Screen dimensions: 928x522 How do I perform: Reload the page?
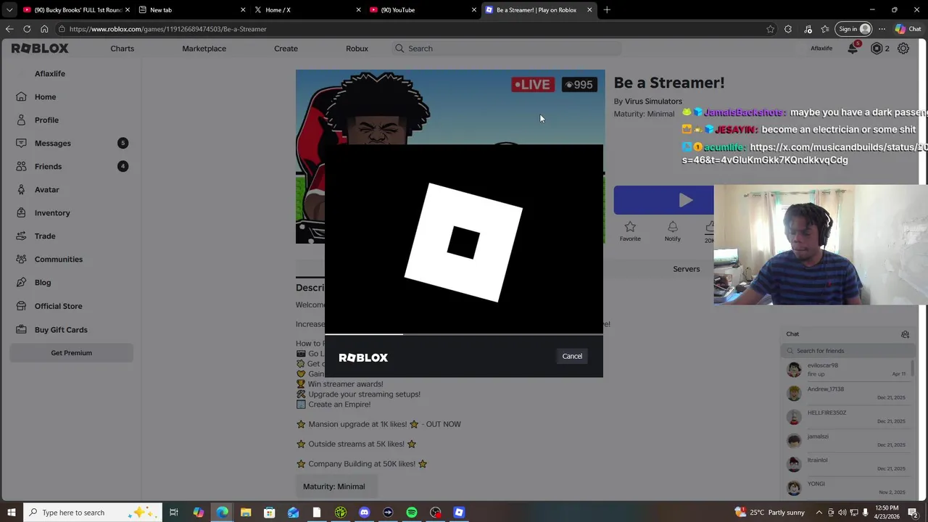click(27, 29)
